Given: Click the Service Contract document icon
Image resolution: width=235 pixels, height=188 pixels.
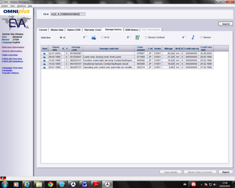Looking at the screenshot, I should tap(138, 38).
